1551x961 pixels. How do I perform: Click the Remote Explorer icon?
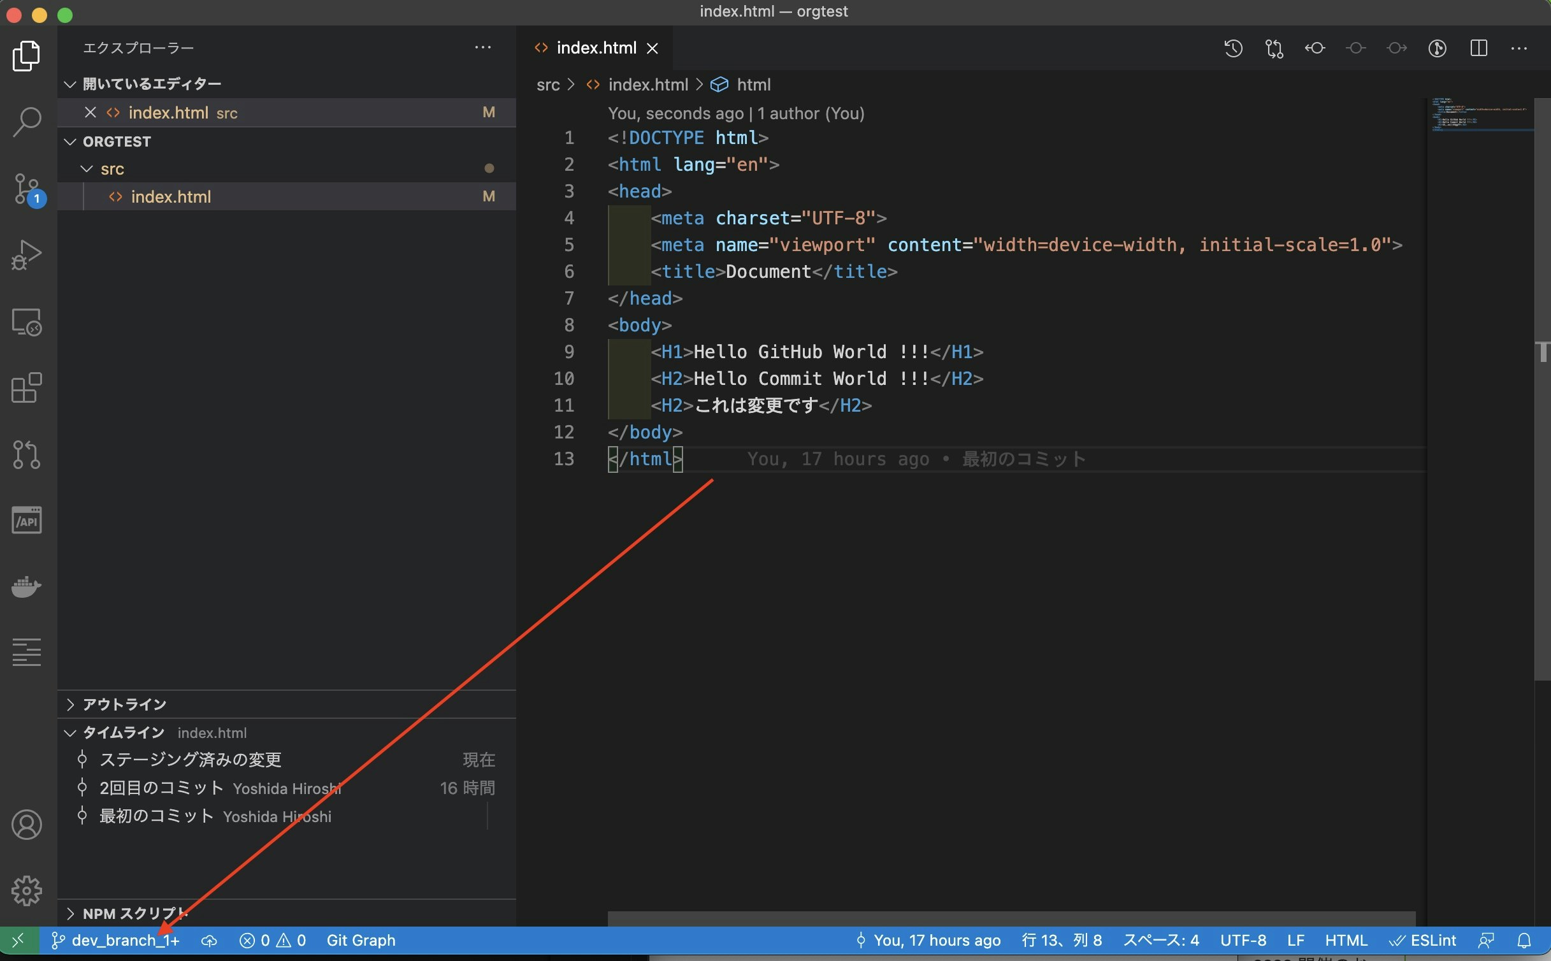27,322
